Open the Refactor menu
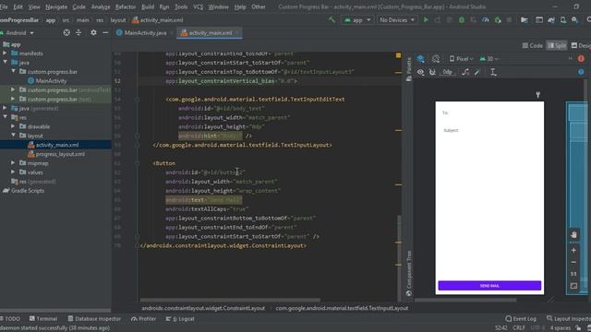 [x=126, y=6]
